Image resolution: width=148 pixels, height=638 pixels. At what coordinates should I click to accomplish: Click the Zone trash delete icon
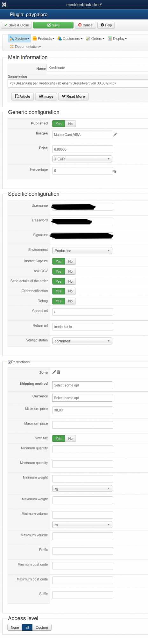click(x=58, y=372)
